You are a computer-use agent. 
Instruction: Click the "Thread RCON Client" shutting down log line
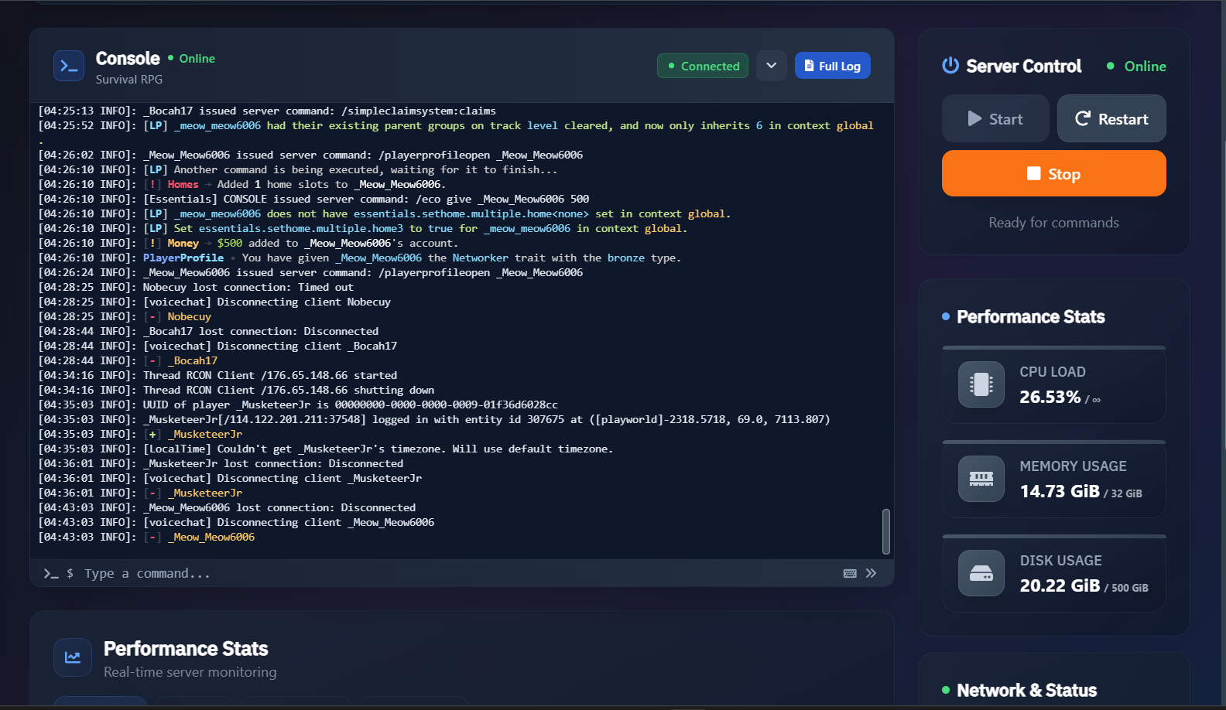coord(236,390)
